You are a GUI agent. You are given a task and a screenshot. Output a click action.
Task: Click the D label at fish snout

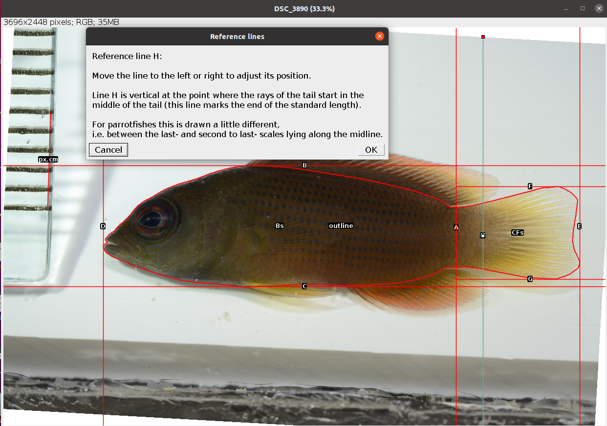pyautogui.click(x=103, y=226)
